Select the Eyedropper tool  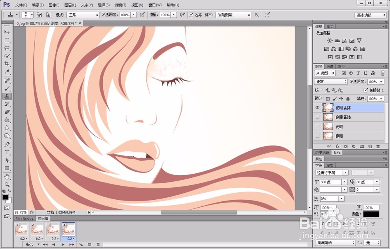point(7,72)
